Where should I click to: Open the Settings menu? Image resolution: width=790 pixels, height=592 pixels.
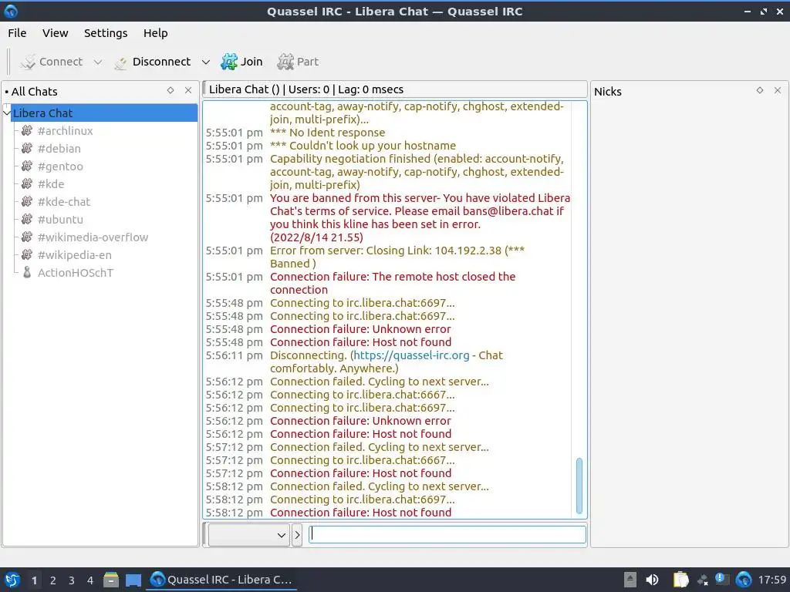tap(105, 33)
